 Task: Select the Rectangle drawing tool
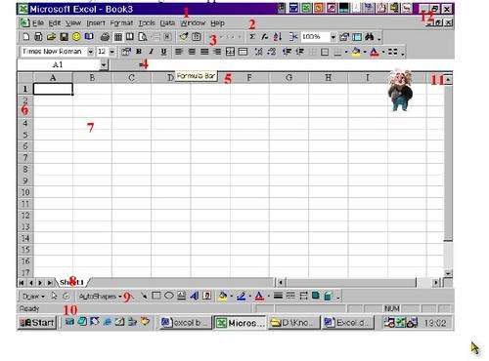156,296
